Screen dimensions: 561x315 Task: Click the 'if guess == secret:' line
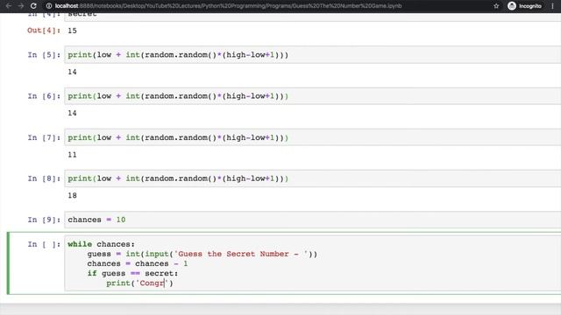point(132,273)
